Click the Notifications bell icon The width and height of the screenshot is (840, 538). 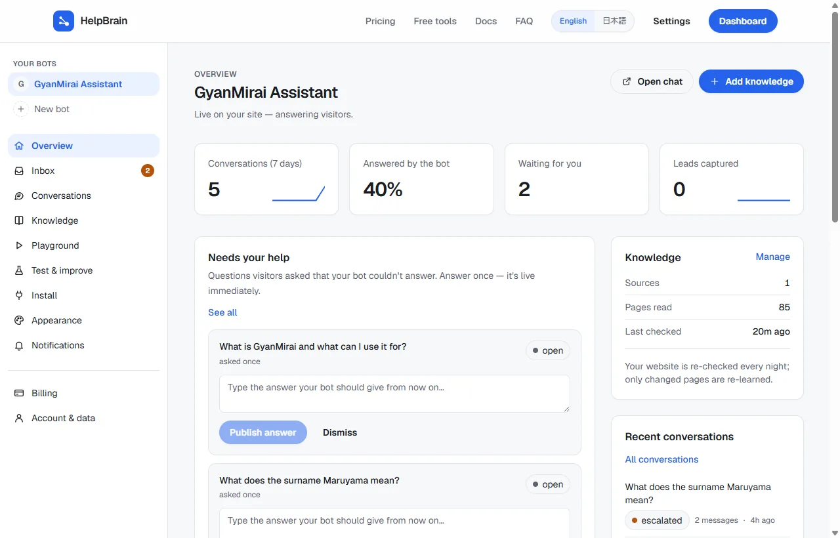pos(19,345)
